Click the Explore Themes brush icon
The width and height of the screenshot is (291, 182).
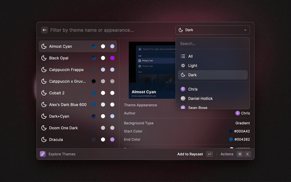(43, 154)
